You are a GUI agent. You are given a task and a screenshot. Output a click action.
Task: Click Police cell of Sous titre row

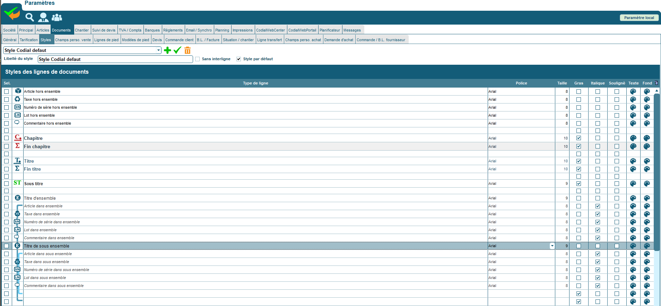[x=521, y=184]
